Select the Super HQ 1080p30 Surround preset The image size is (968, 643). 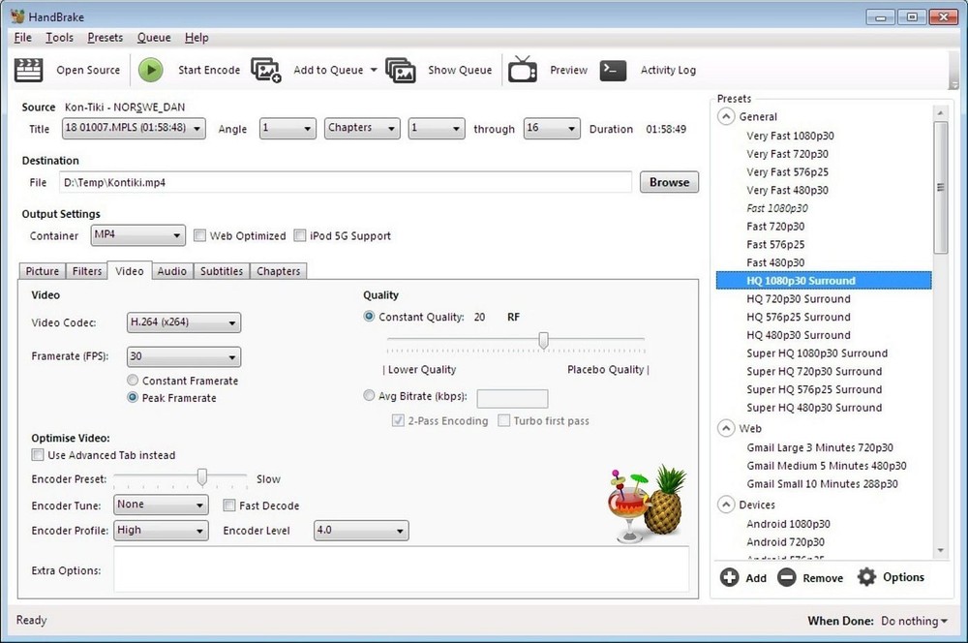(x=816, y=352)
